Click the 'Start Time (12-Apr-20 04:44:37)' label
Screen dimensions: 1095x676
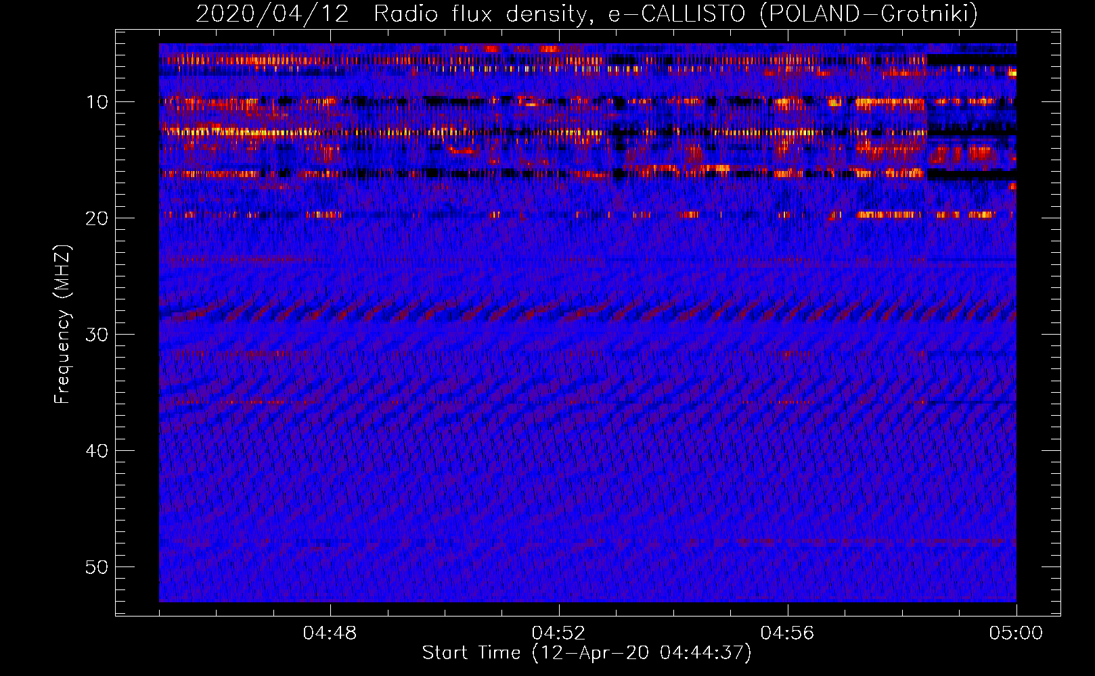(x=587, y=653)
